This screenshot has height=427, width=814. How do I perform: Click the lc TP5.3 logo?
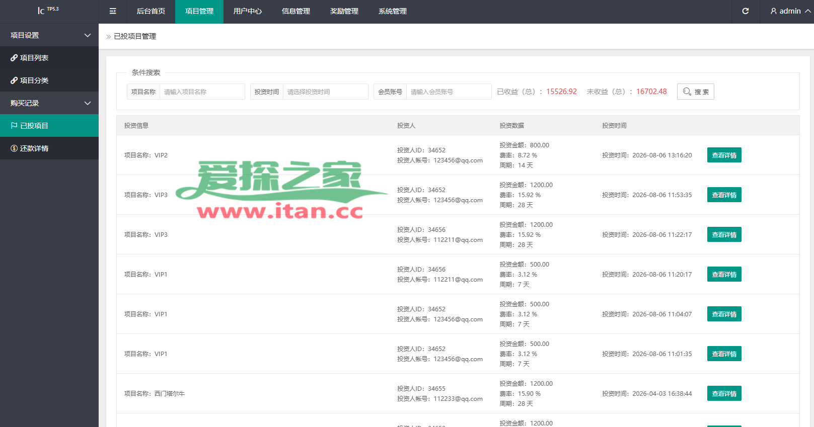click(48, 10)
